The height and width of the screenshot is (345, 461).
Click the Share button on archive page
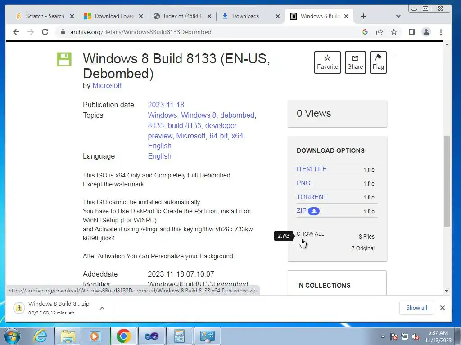(x=355, y=62)
